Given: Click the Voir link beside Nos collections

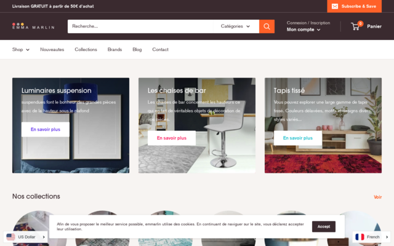Looking at the screenshot, I should pyautogui.click(x=377, y=197).
